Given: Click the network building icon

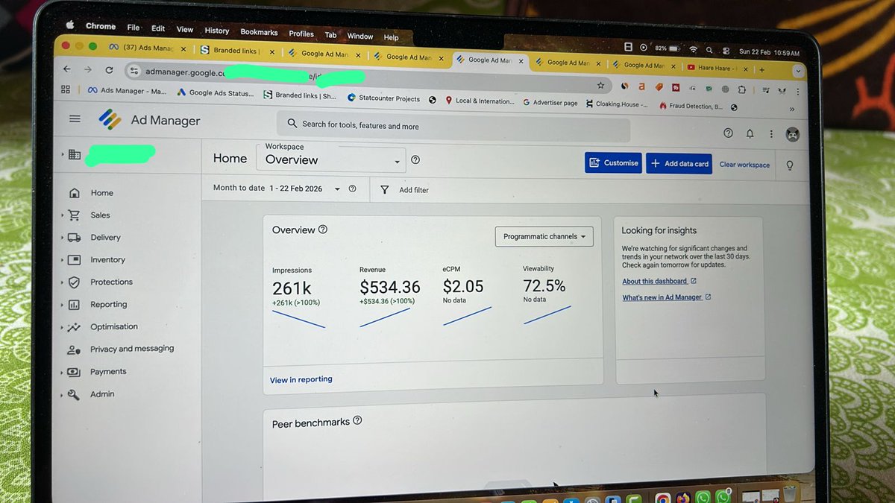Looking at the screenshot, I should (74, 155).
